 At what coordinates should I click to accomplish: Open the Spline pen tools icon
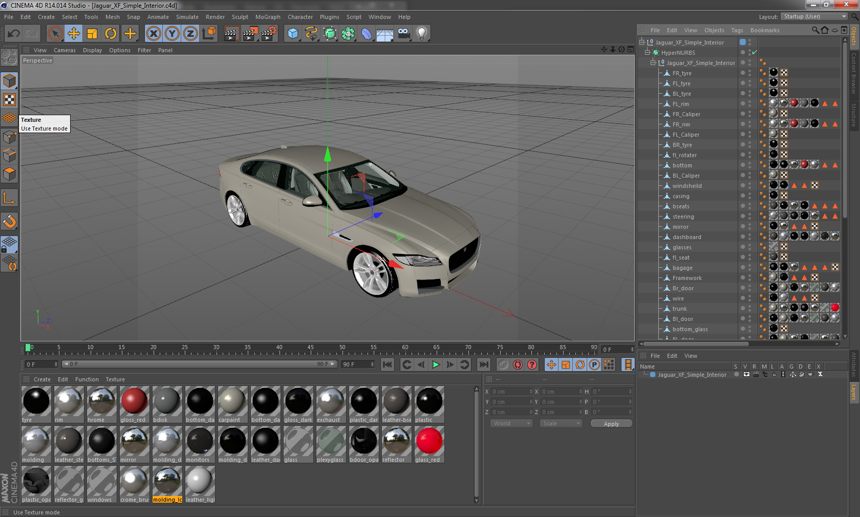tap(311, 34)
